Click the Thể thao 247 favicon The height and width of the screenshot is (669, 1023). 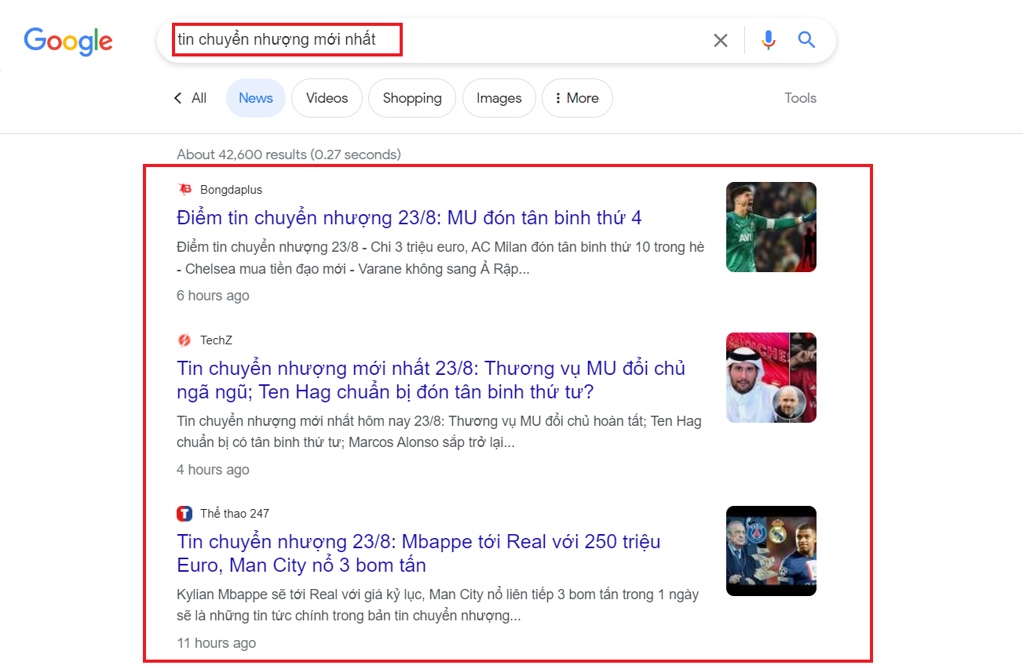click(185, 514)
